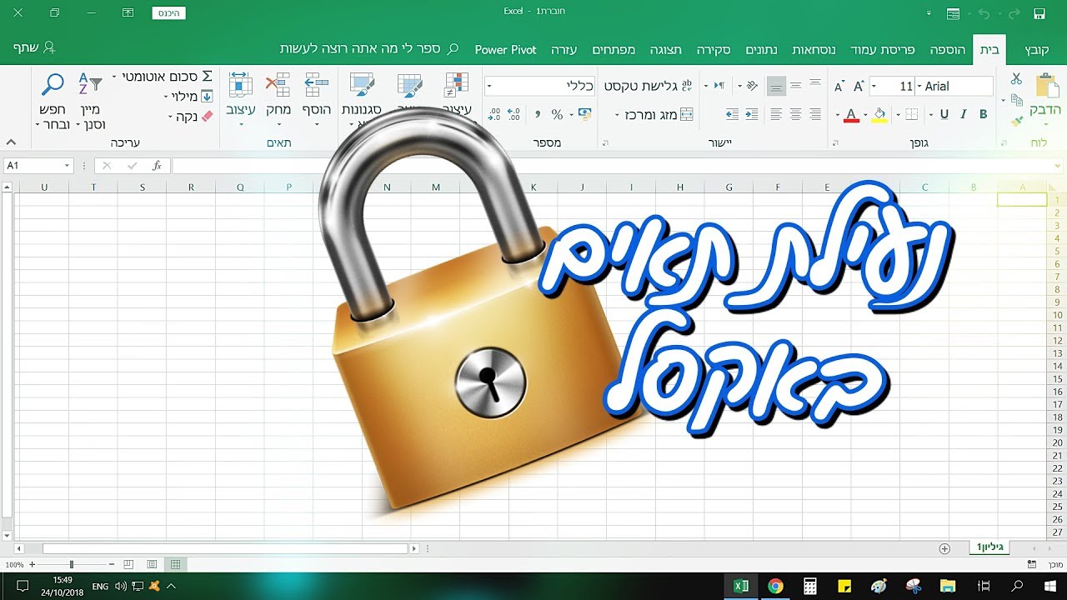Switch to the Insert (הוספה) tab
1067x600 pixels.
pos(948,50)
